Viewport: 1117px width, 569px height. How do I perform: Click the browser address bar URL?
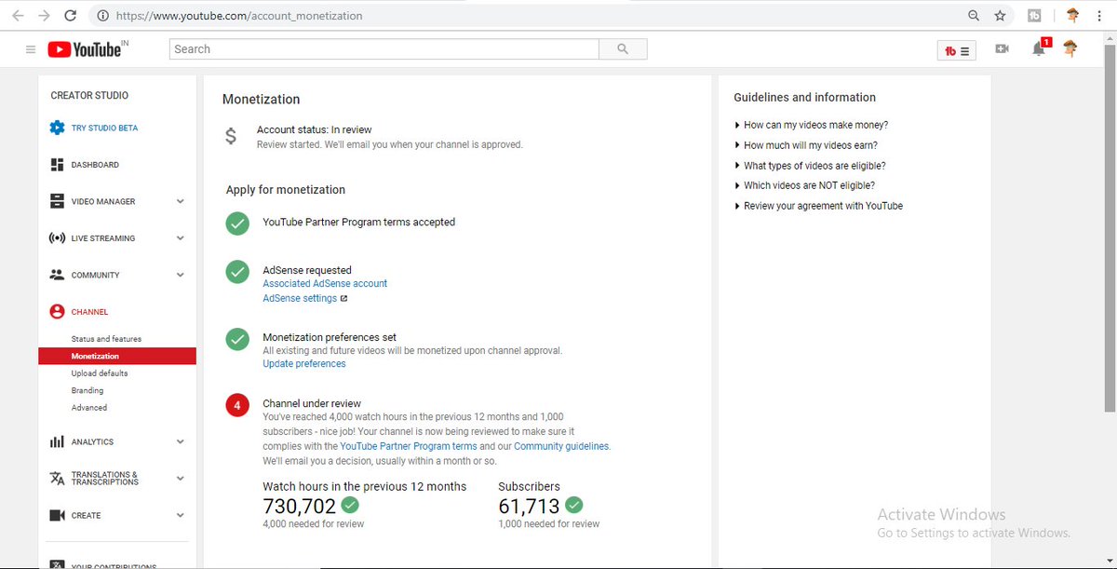241,16
